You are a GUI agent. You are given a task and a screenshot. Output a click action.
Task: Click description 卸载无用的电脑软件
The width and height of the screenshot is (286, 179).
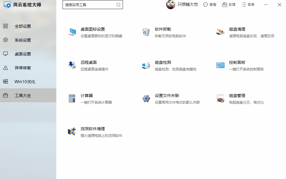point(170,36)
